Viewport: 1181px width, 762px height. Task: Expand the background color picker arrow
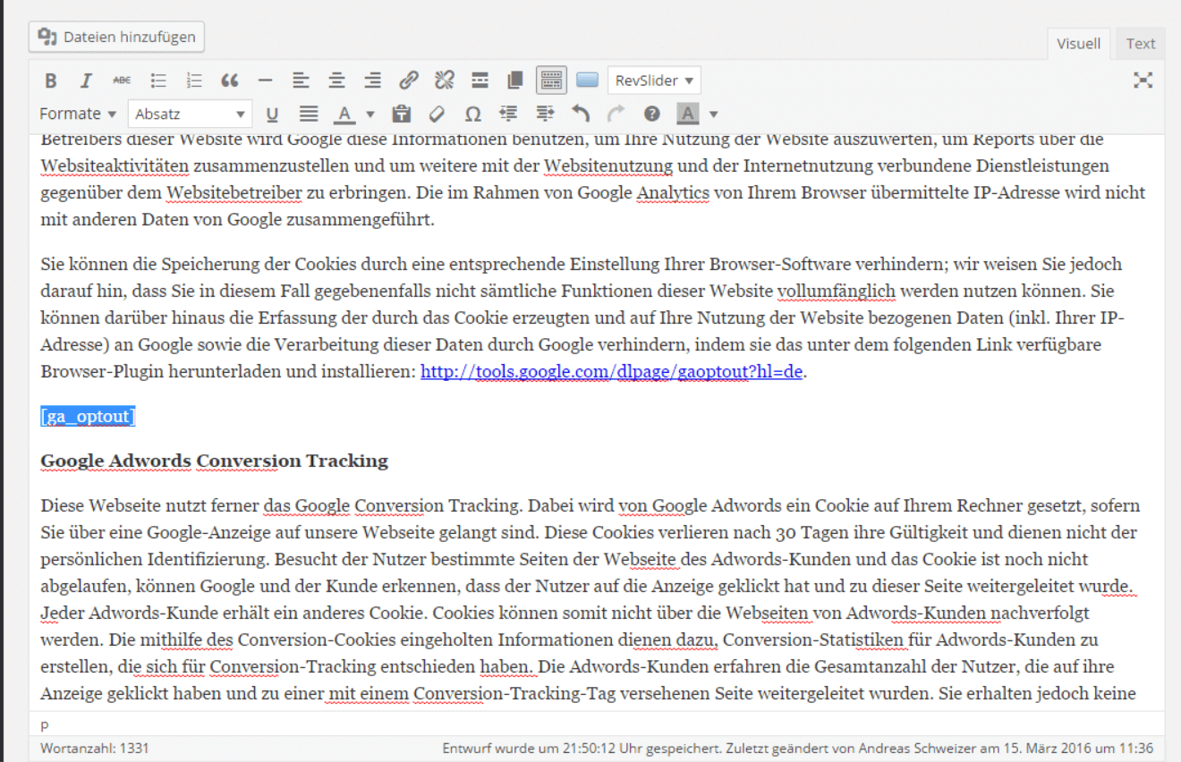tap(713, 114)
